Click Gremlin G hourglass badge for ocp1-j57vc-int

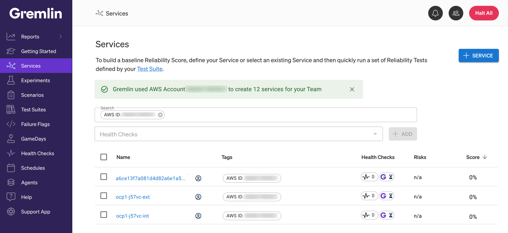click(x=386, y=215)
